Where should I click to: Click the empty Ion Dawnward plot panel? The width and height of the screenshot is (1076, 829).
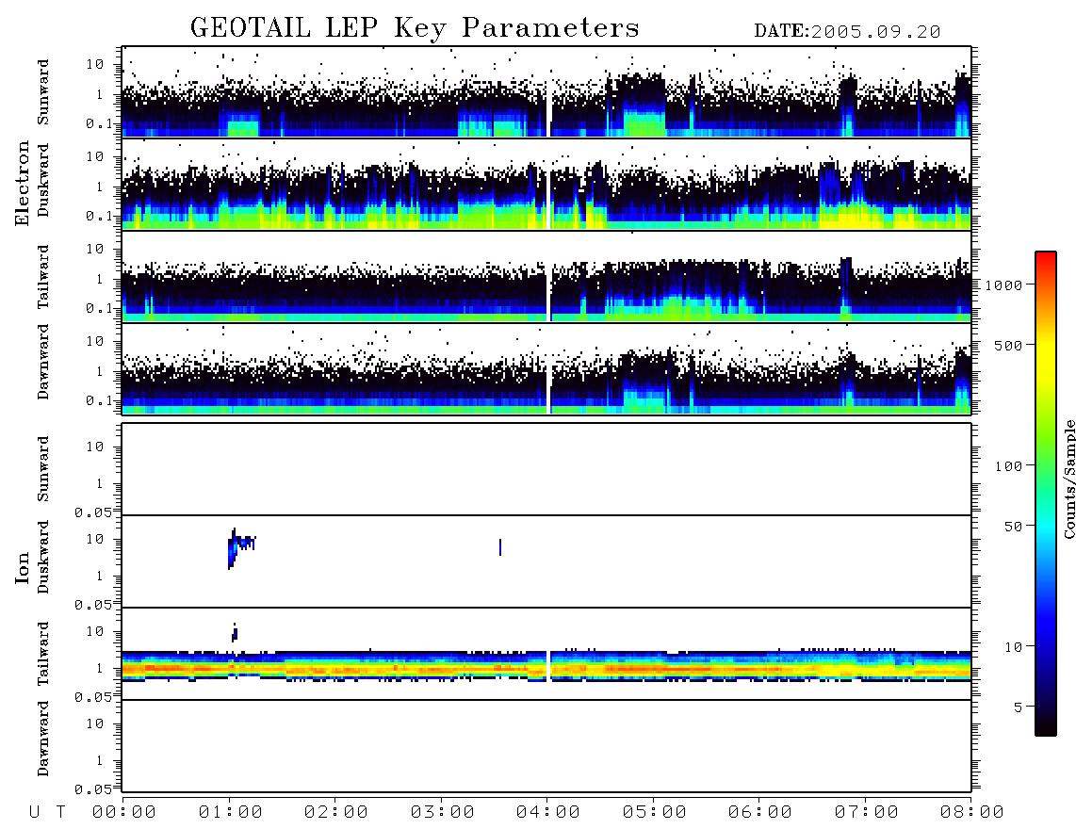(546, 746)
